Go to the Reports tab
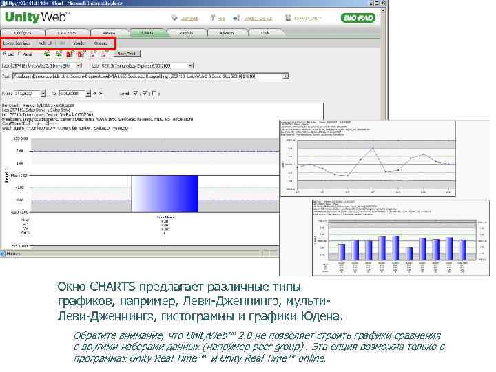The width and height of the screenshot is (496, 372). 186,33
